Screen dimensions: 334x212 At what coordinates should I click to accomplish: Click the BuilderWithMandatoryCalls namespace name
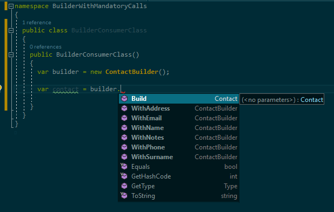pos(99,6)
